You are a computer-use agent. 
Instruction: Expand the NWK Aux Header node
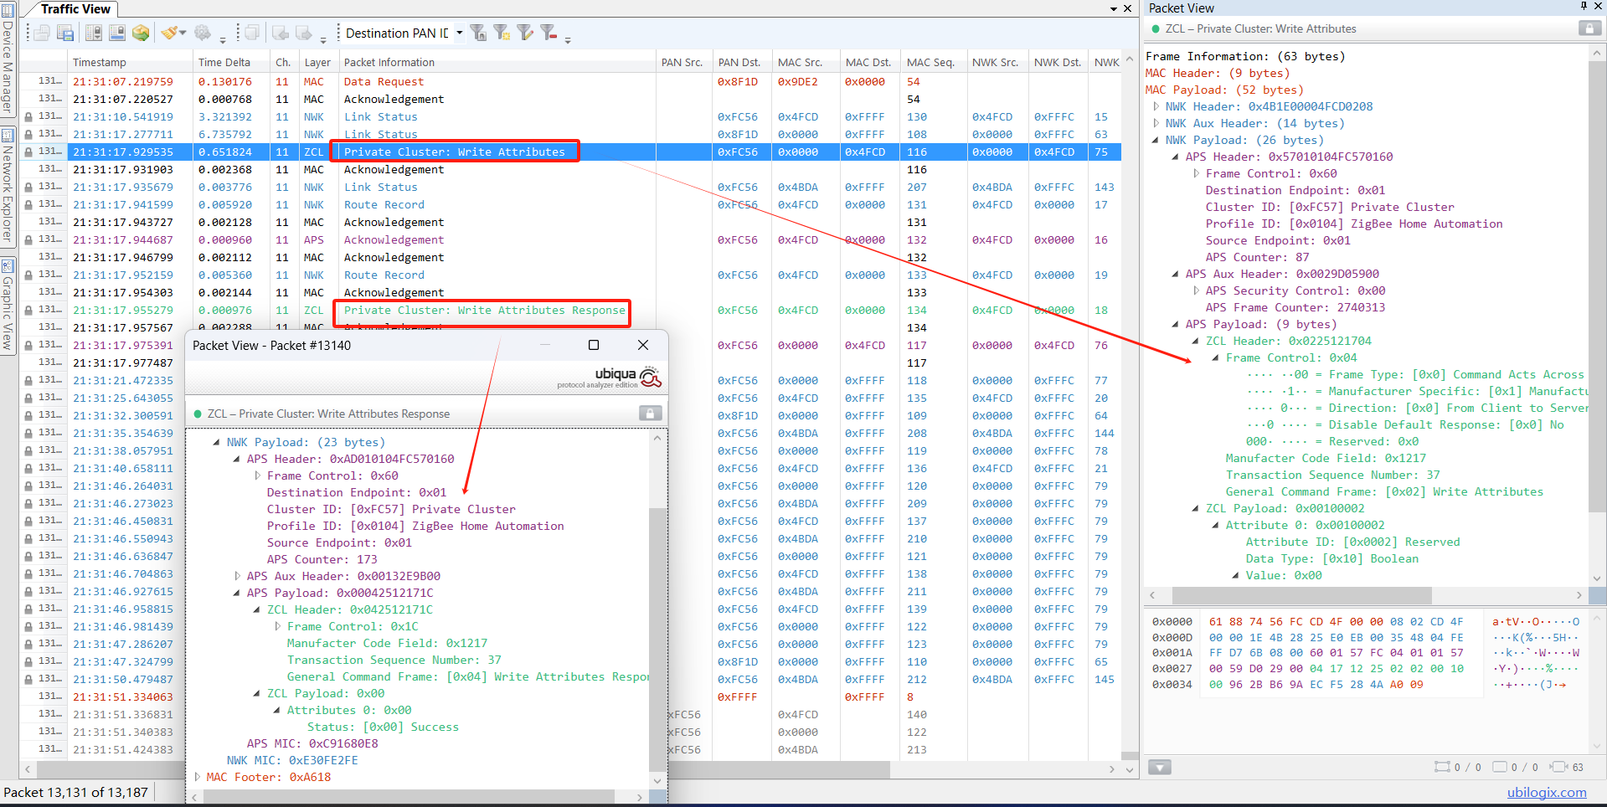pos(1156,123)
